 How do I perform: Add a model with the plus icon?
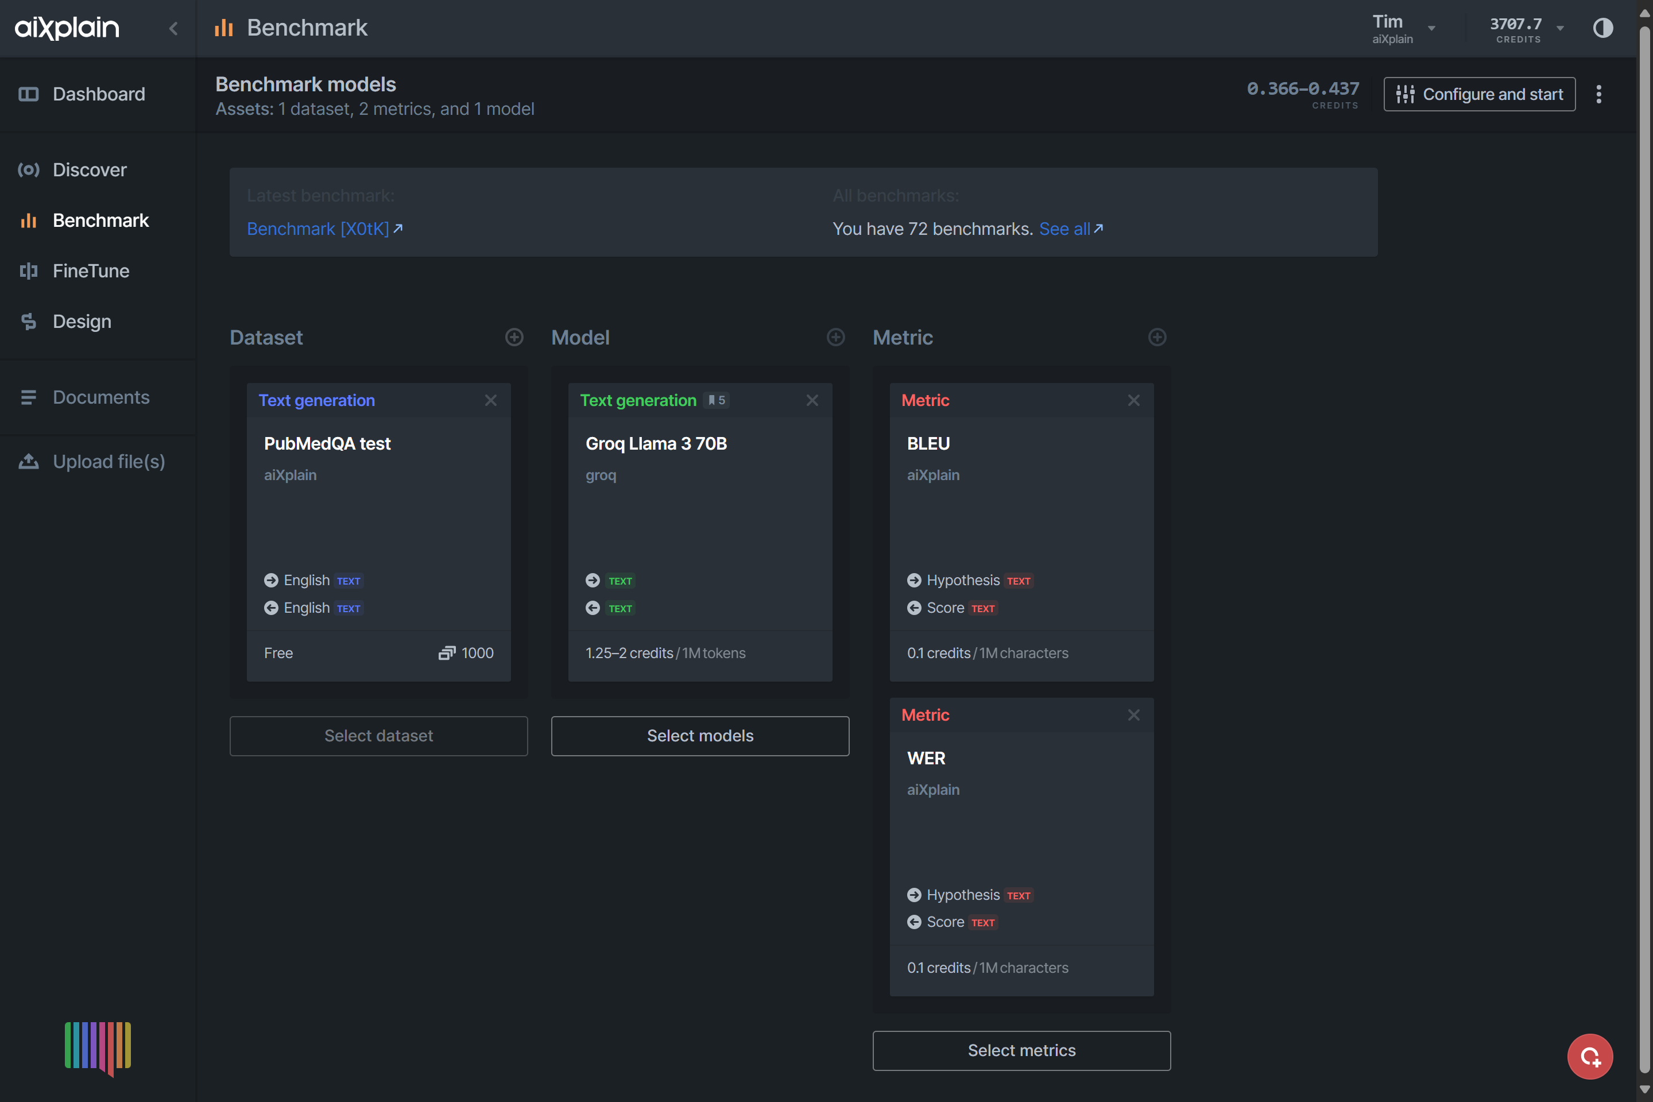(x=835, y=337)
